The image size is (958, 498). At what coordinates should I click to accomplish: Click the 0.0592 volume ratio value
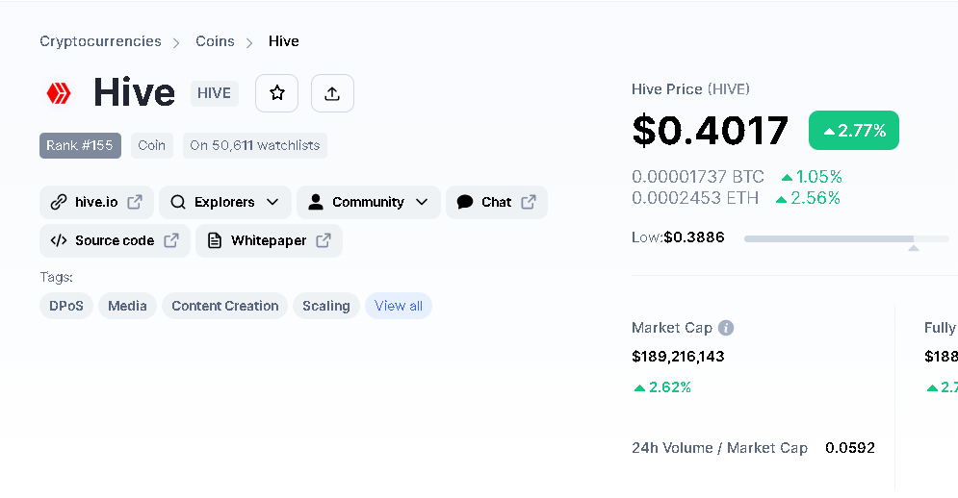pyautogui.click(x=850, y=448)
